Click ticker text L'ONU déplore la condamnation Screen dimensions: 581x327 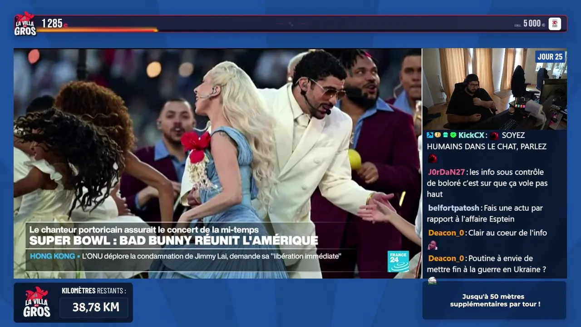[x=212, y=256]
